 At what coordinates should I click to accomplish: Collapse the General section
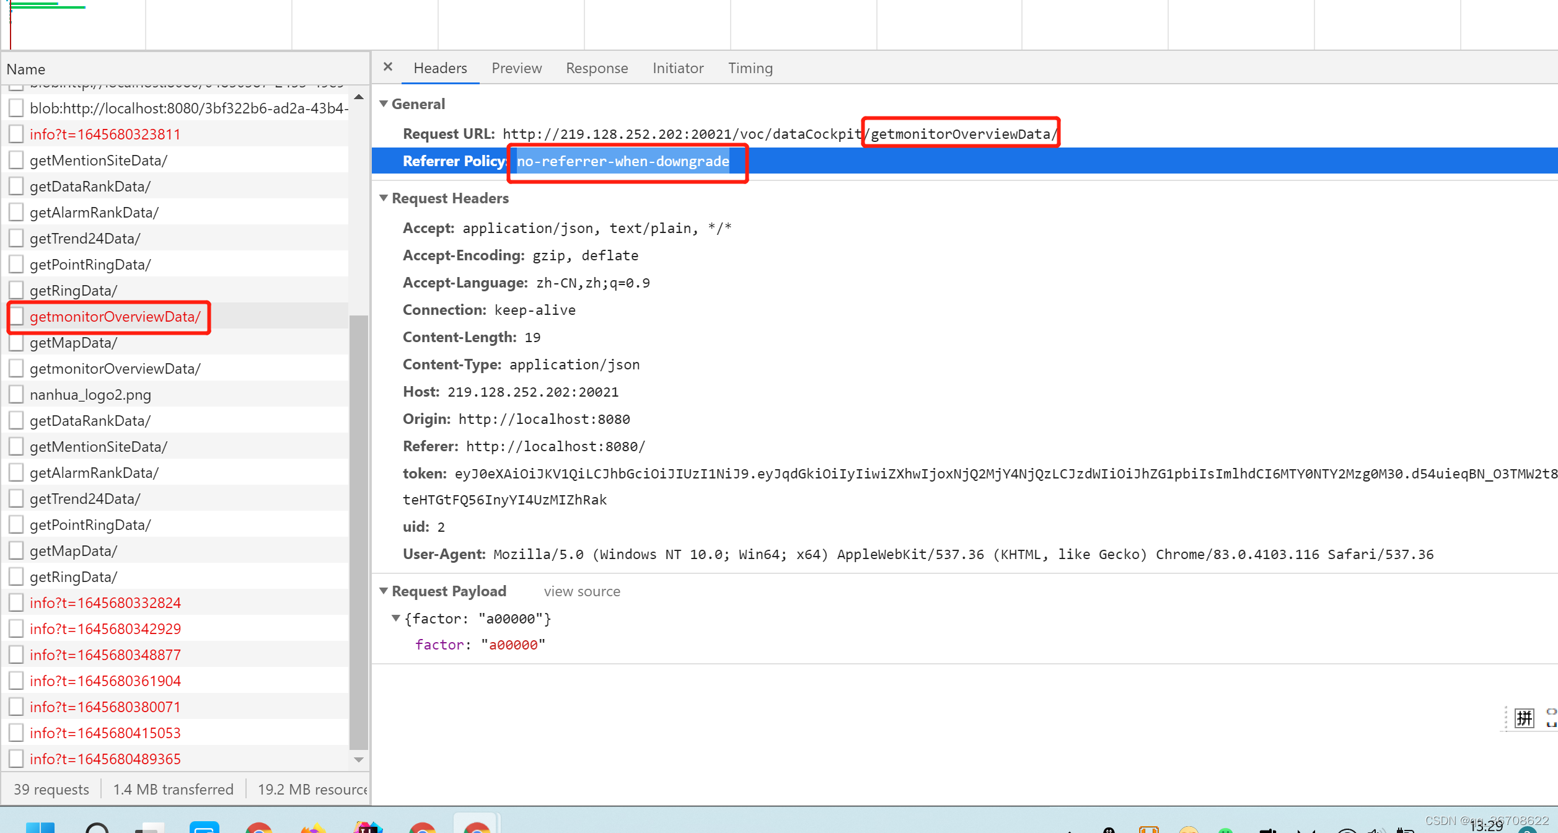pyautogui.click(x=384, y=104)
